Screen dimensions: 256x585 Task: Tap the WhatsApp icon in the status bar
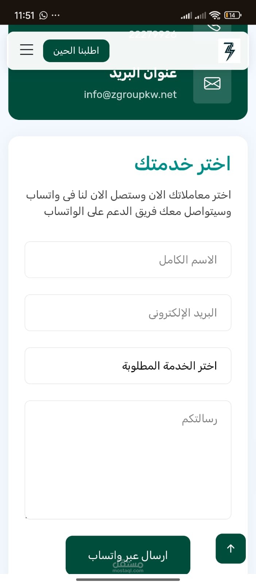pos(43,15)
